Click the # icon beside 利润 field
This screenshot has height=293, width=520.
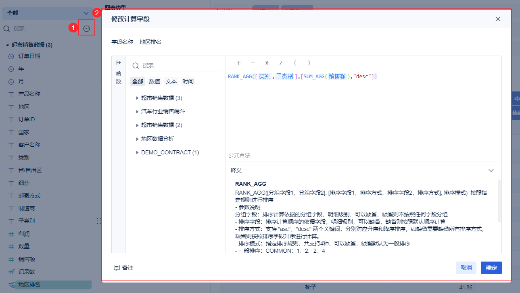tap(11, 233)
